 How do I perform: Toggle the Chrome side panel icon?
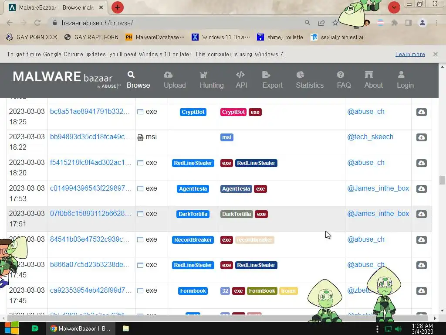[x=409, y=23]
